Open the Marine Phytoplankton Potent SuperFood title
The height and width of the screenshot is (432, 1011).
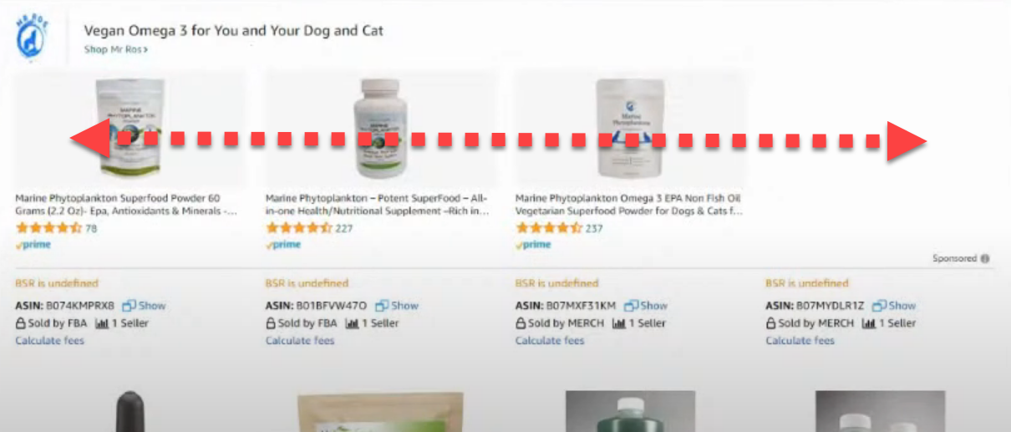[x=377, y=205]
